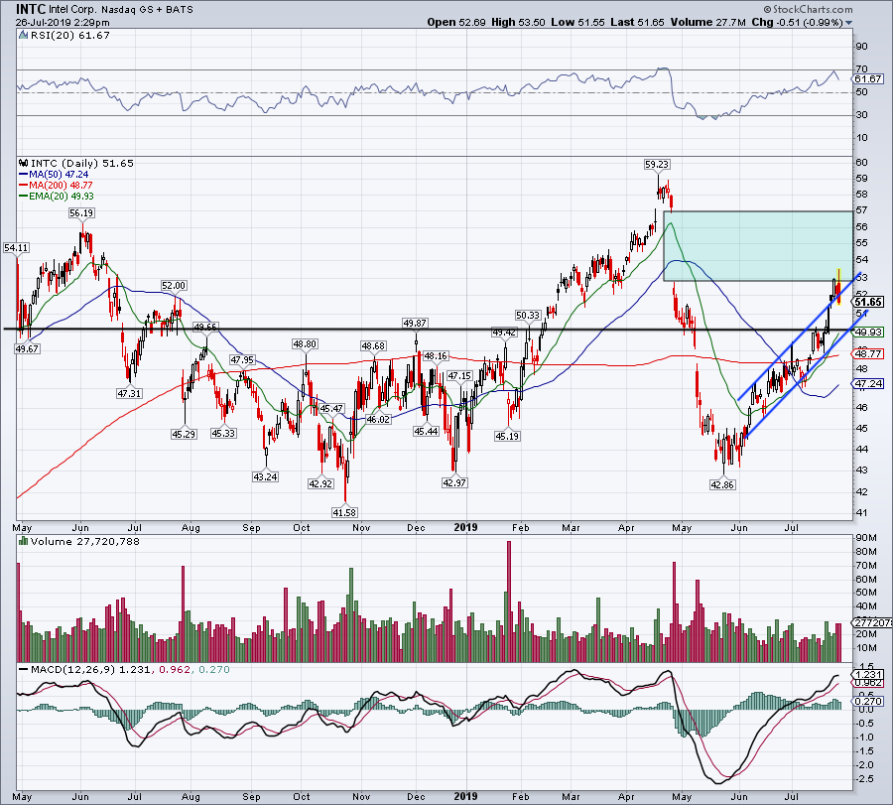Click the Chg -0.51 (-0.99%) value
The image size is (893, 805).
click(x=798, y=22)
